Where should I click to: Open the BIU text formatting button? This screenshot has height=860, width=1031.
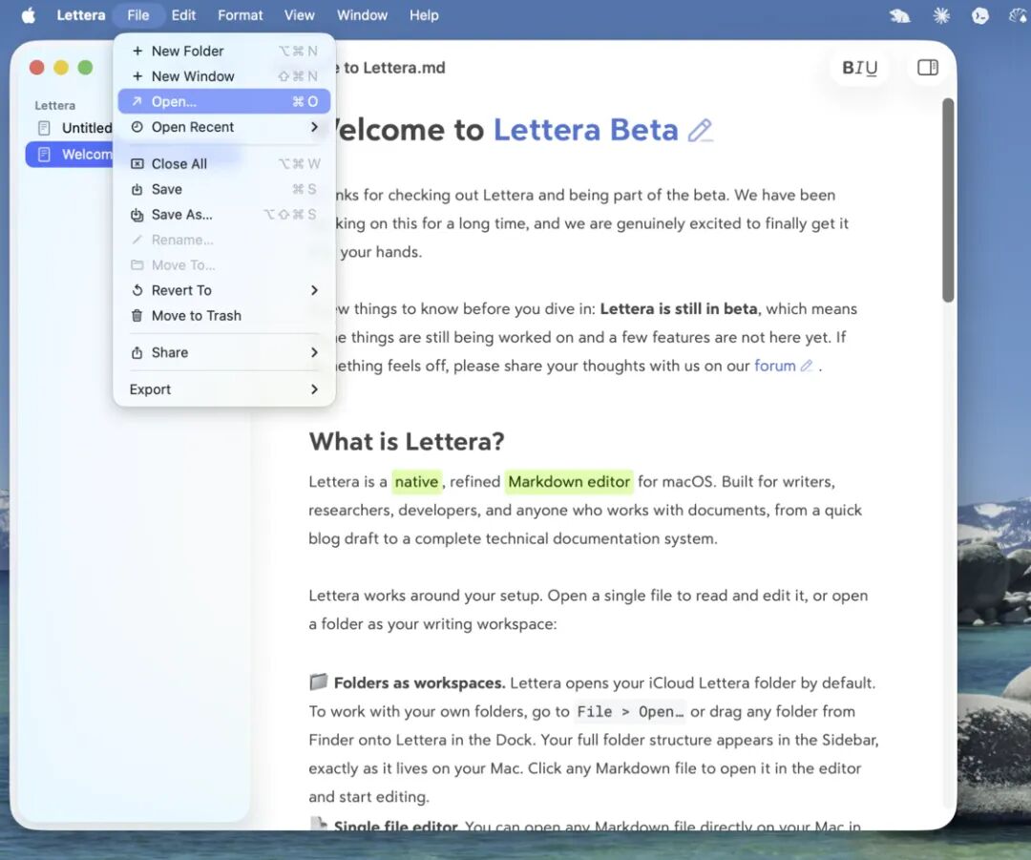click(859, 68)
